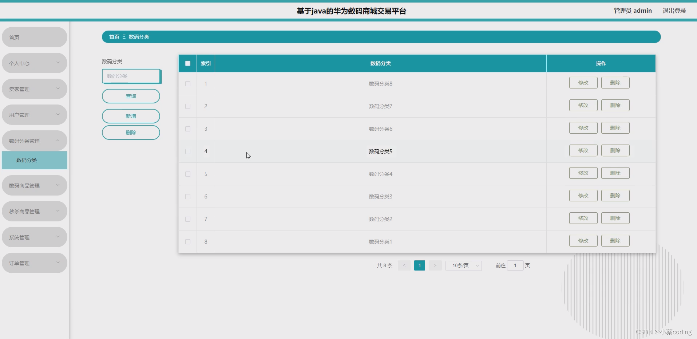Expand the 用户管理 sidebar menu

pyautogui.click(x=35, y=115)
